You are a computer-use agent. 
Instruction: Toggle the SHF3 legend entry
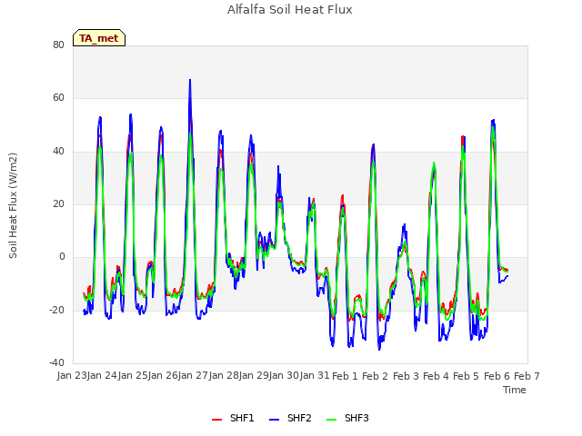pos(347,418)
